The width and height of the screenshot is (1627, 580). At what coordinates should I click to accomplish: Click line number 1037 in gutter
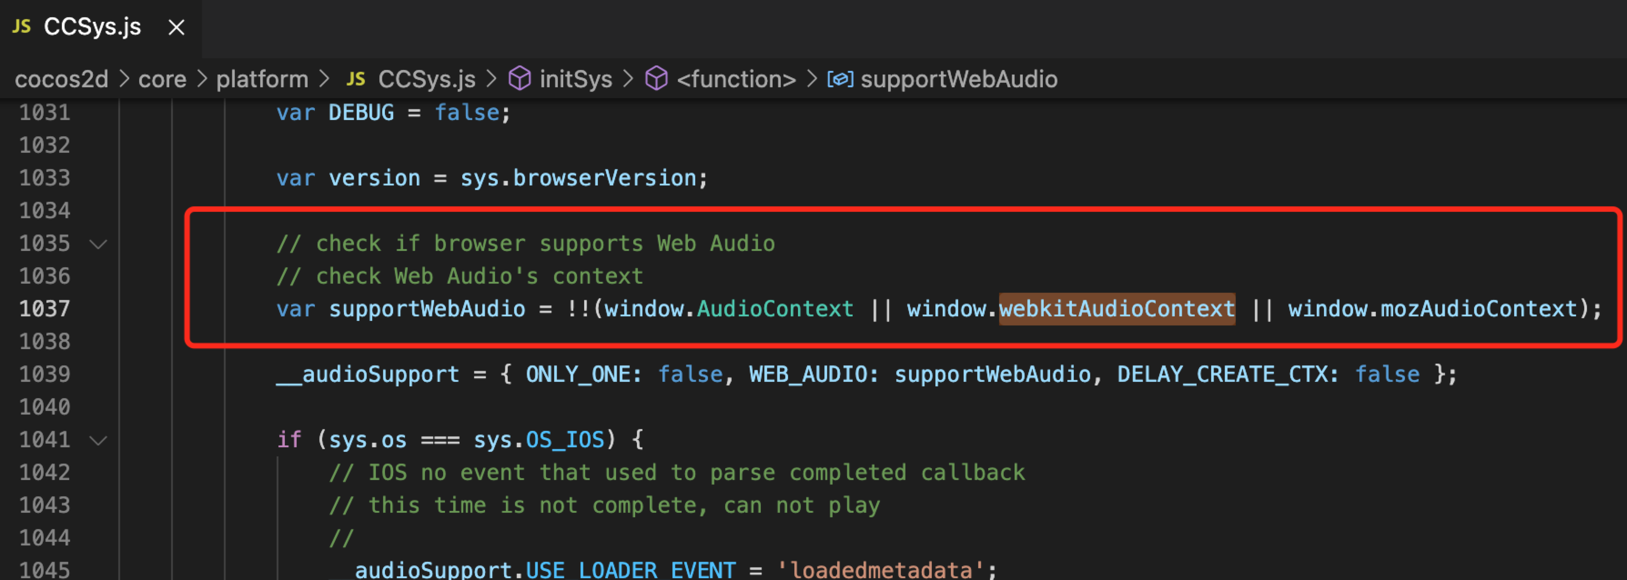pyautogui.click(x=44, y=309)
